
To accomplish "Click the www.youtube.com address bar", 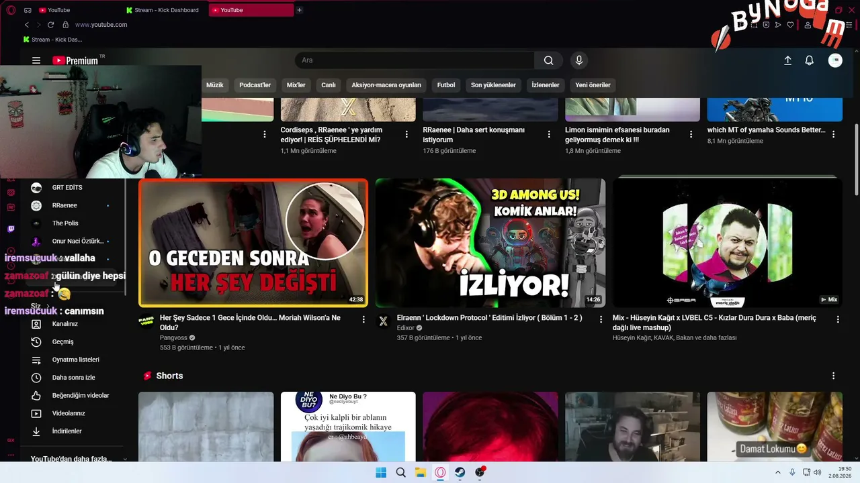I will [x=101, y=25].
